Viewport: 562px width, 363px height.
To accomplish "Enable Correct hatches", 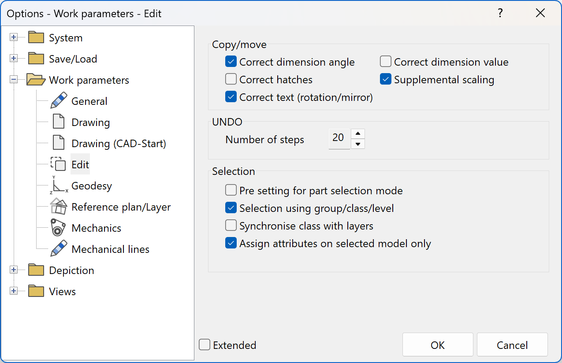I will tap(230, 79).
